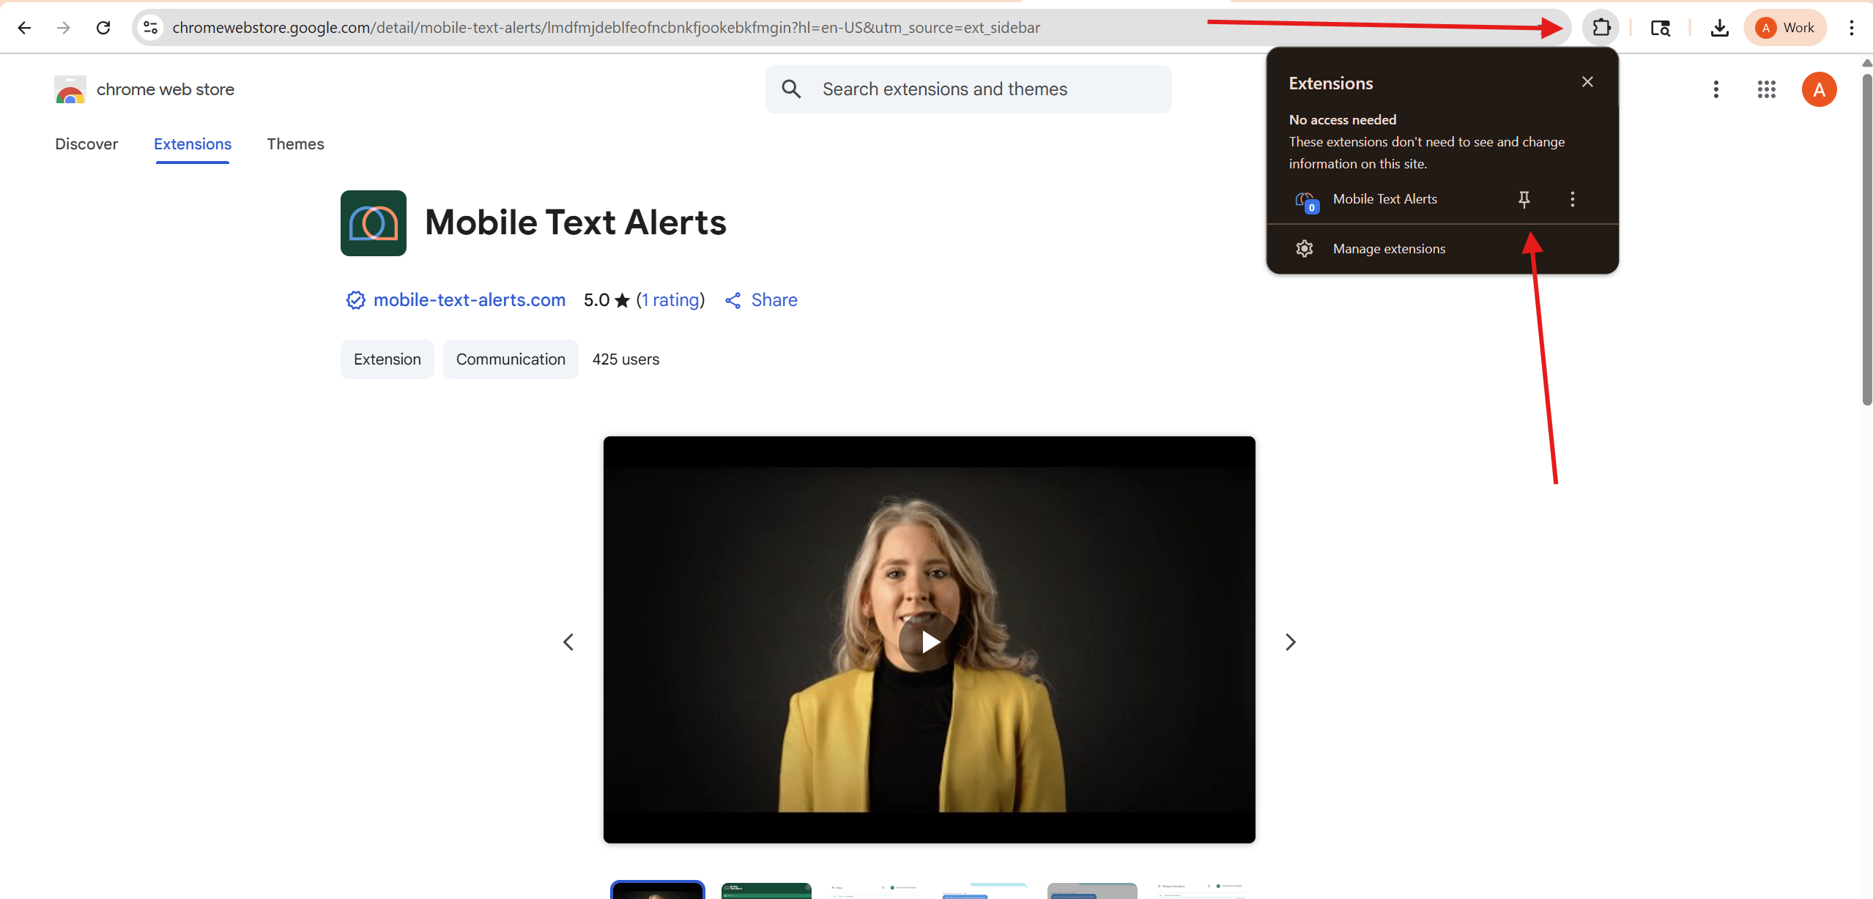Click the search magnifier icon
Image resolution: width=1873 pixels, height=899 pixels.
[x=791, y=89]
